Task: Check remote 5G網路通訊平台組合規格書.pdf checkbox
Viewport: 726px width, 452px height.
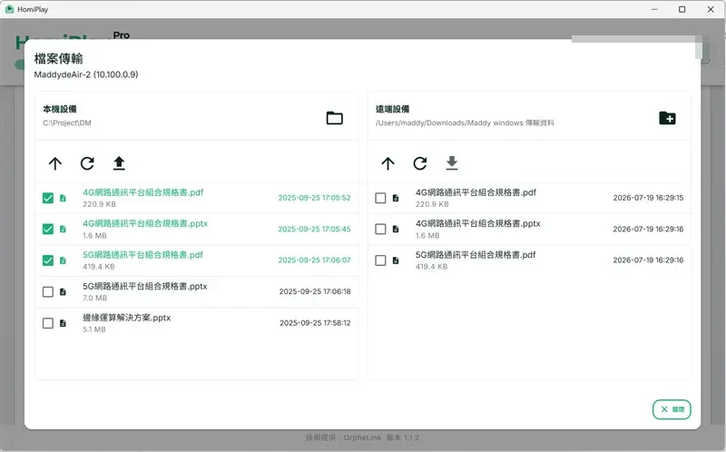Action: coord(380,260)
